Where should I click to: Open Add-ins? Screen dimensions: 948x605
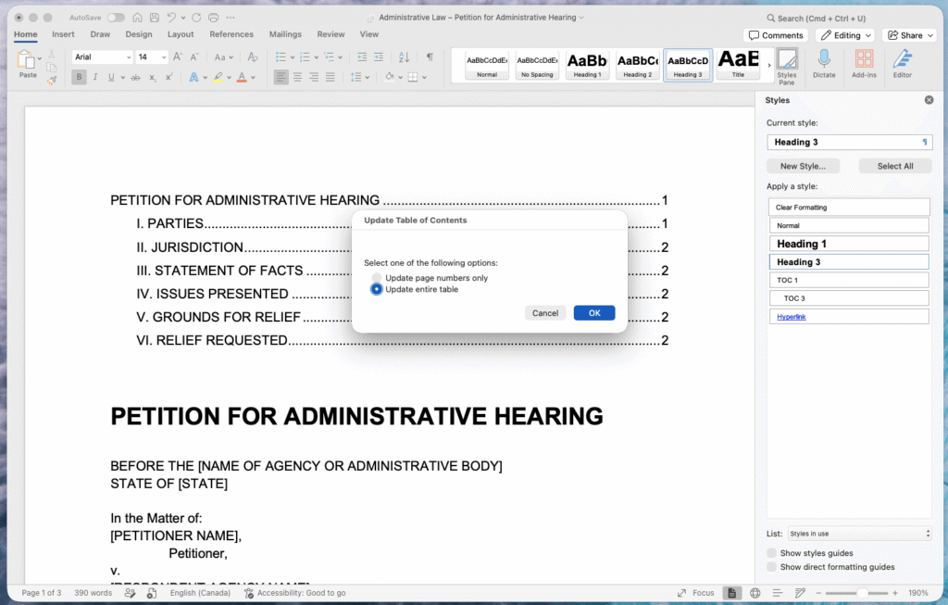point(864,64)
